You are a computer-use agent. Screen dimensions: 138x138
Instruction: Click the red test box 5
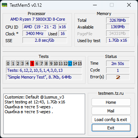click(x=32, y=64)
